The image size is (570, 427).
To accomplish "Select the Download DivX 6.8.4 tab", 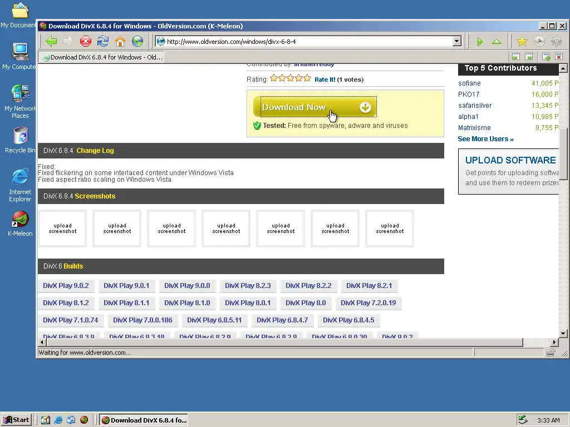I will point(102,57).
